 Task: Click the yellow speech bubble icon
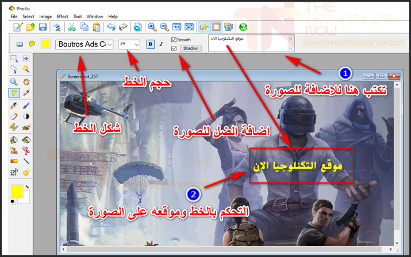32,44
